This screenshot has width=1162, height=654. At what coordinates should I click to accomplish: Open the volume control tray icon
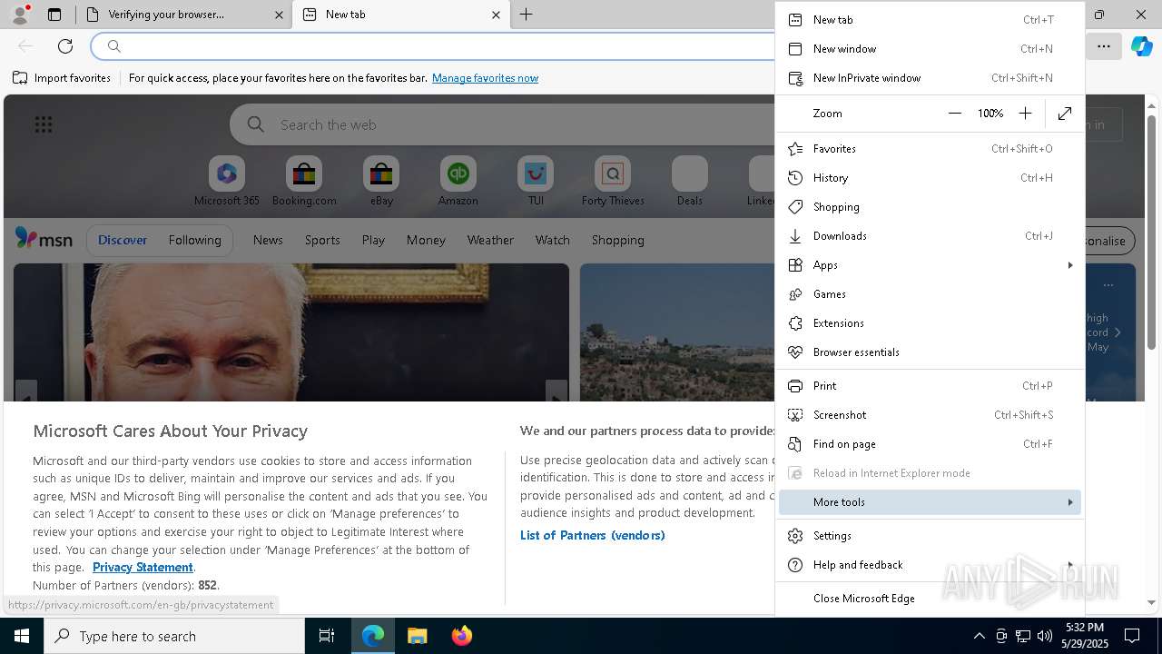tap(1045, 636)
